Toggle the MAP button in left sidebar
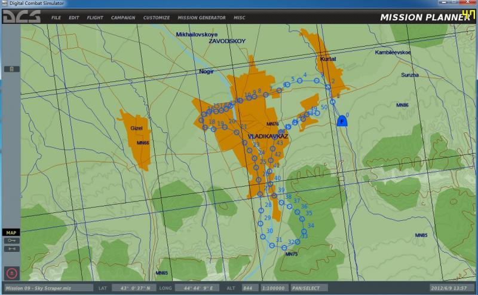This screenshot has width=478, height=295. [11, 232]
